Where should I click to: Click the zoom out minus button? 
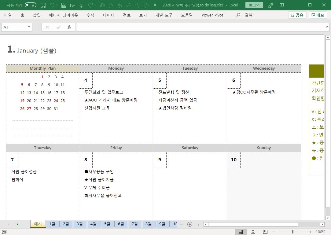pos(274,232)
